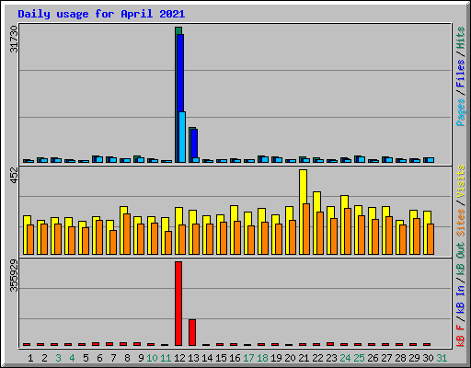Click day label 23 on the x-axis
The width and height of the screenshot is (471, 368).
331,358
